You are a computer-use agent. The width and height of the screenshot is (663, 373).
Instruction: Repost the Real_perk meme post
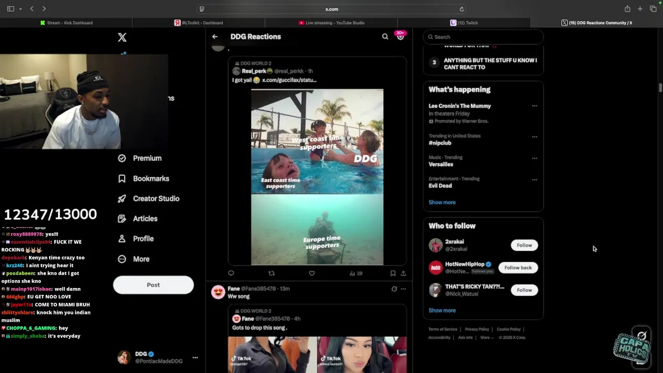(x=271, y=273)
